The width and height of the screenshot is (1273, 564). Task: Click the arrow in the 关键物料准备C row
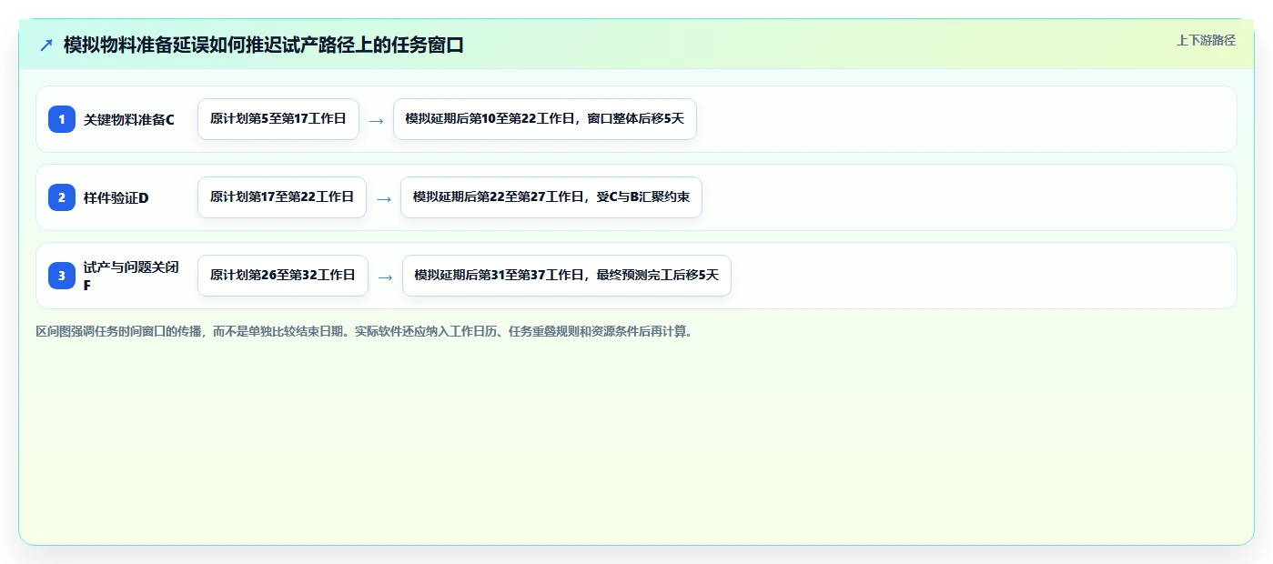click(x=377, y=120)
